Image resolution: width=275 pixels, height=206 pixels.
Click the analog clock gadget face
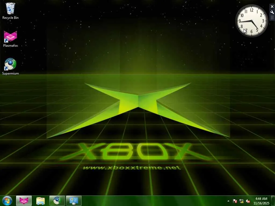(x=251, y=21)
